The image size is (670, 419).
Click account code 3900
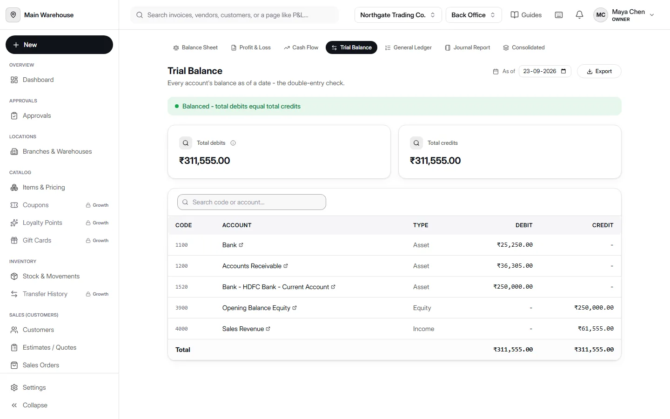tap(181, 308)
